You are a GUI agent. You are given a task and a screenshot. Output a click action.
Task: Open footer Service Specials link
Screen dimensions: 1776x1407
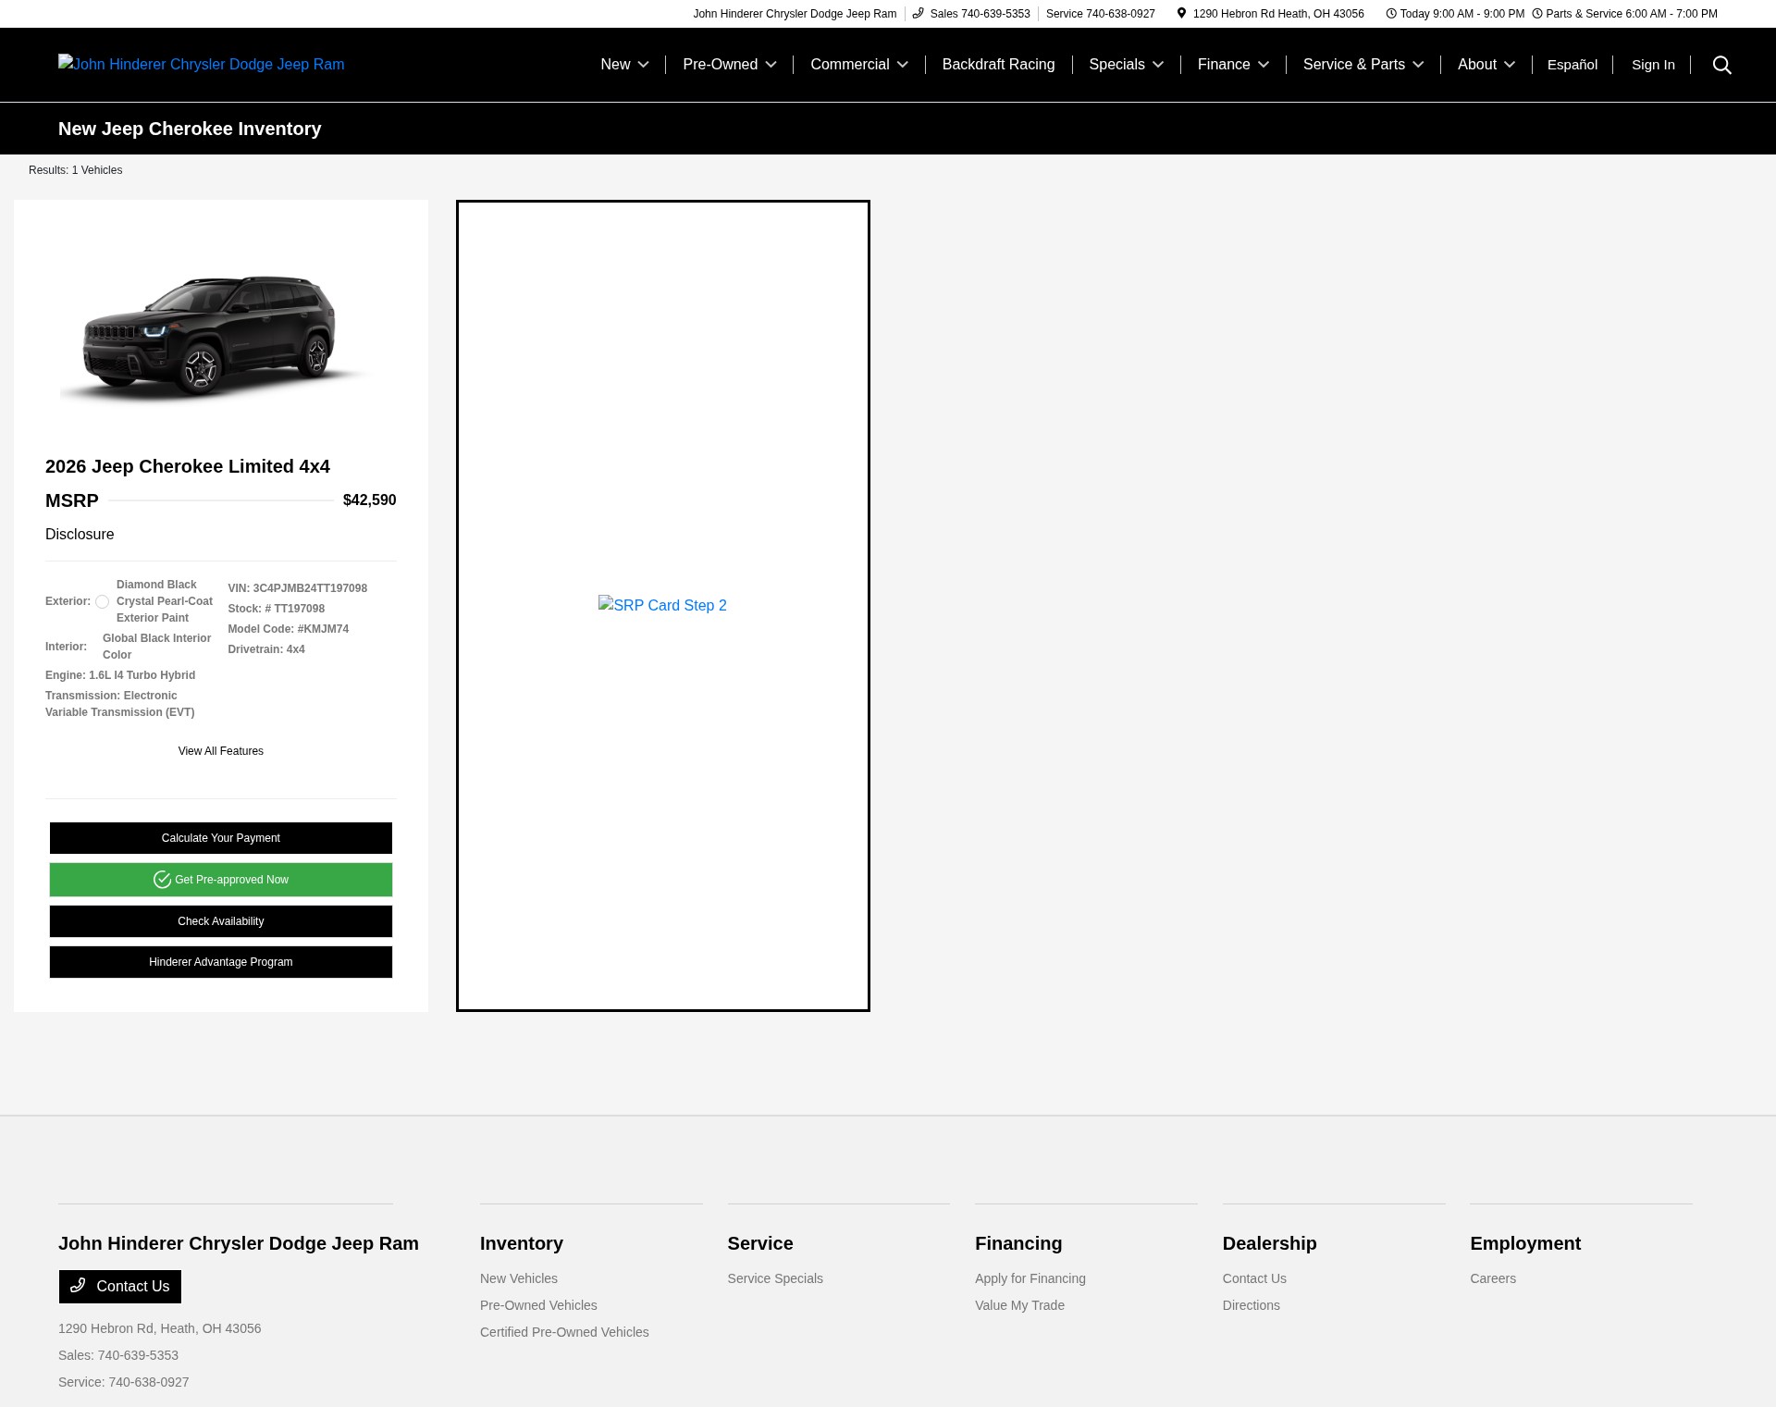pyautogui.click(x=775, y=1278)
